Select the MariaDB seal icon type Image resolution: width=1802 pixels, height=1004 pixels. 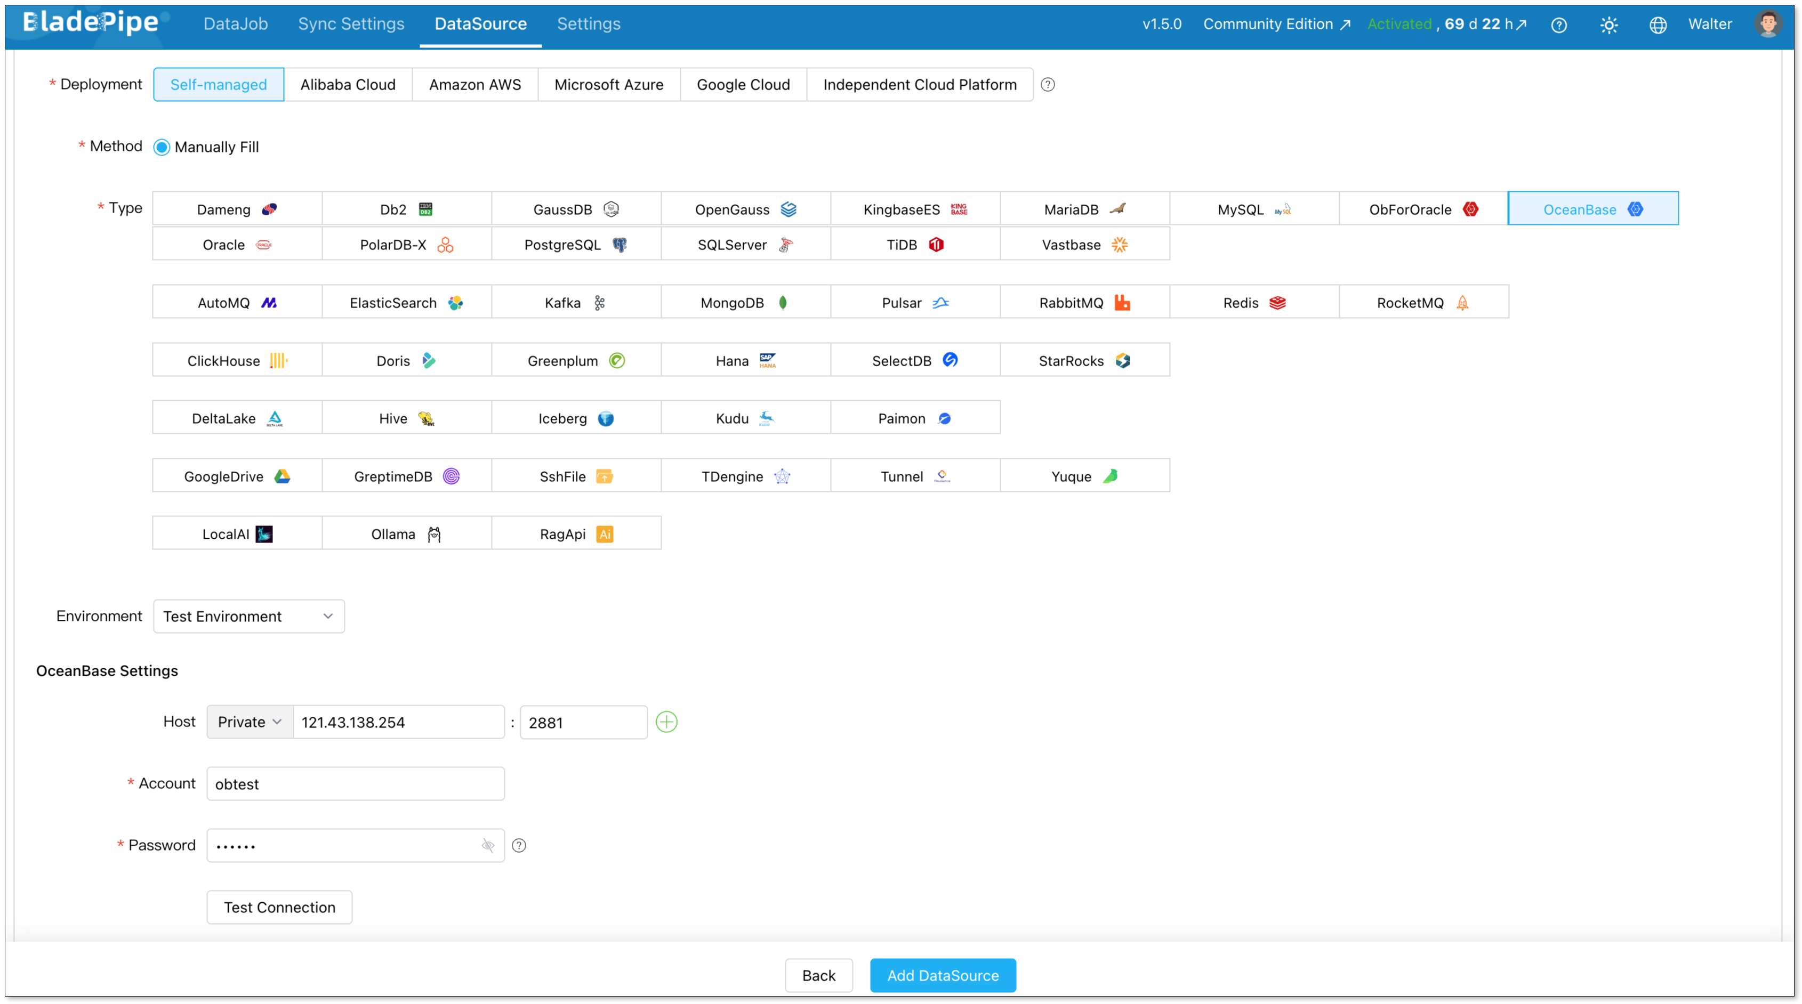pyautogui.click(x=1118, y=209)
